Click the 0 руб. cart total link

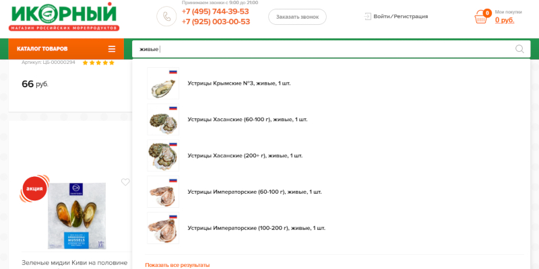(505, 20)
